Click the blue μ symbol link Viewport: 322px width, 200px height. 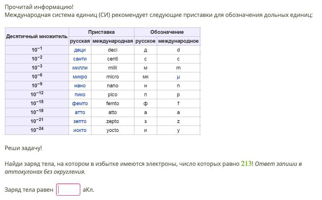pyautogui.click(x=178, y=77)
